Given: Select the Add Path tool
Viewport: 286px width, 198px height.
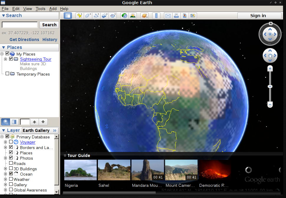Looking at the screenshot, I should point(96,15).
